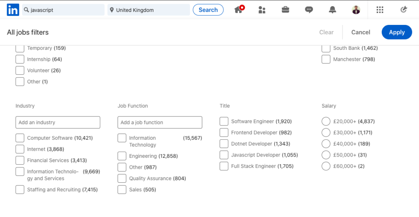Click the LinkedIn logo icon
Screen dimensions: 419x217
pos(13,10)
